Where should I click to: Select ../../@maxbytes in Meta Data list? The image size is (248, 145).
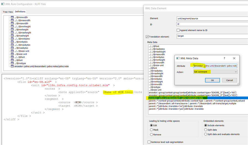[x=157, y=49]
